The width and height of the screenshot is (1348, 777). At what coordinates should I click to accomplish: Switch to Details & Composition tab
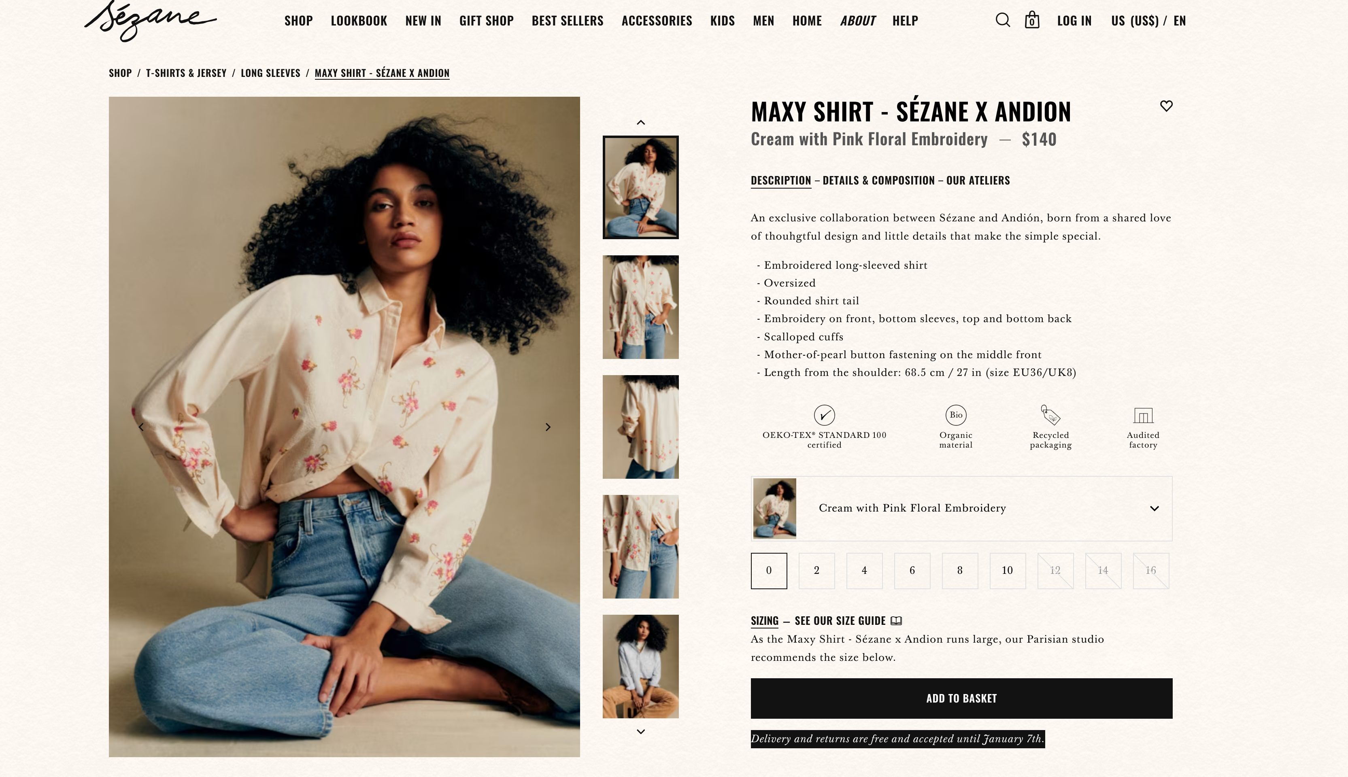(x=878, y=180)
